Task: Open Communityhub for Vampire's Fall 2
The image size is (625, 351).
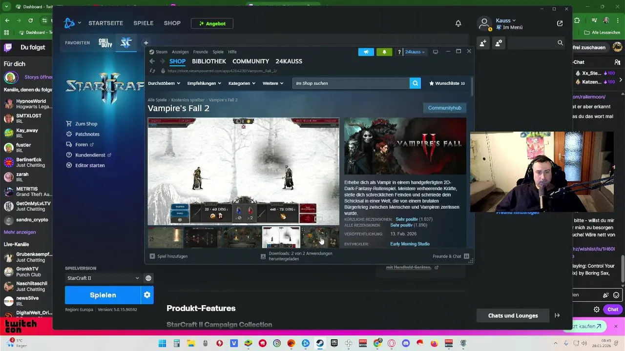Action: coord(444,108)
